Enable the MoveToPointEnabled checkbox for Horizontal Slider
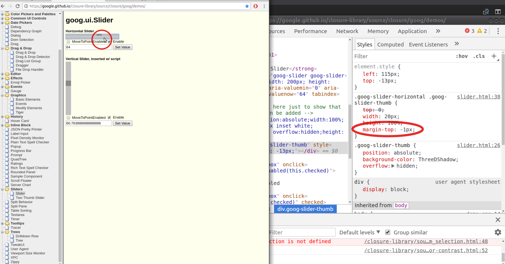The height and width of the screenshot is (264, 505). (68, 42)
